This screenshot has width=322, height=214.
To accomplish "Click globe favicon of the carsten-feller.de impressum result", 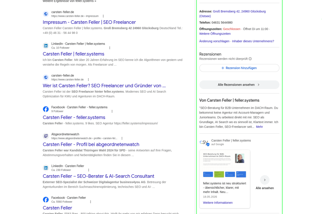I will [46, 14].
